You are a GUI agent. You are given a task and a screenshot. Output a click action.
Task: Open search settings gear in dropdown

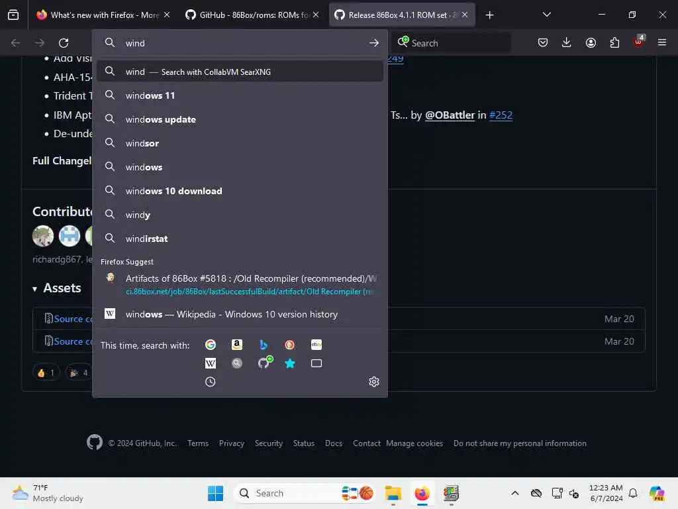[x=374, y=382]
